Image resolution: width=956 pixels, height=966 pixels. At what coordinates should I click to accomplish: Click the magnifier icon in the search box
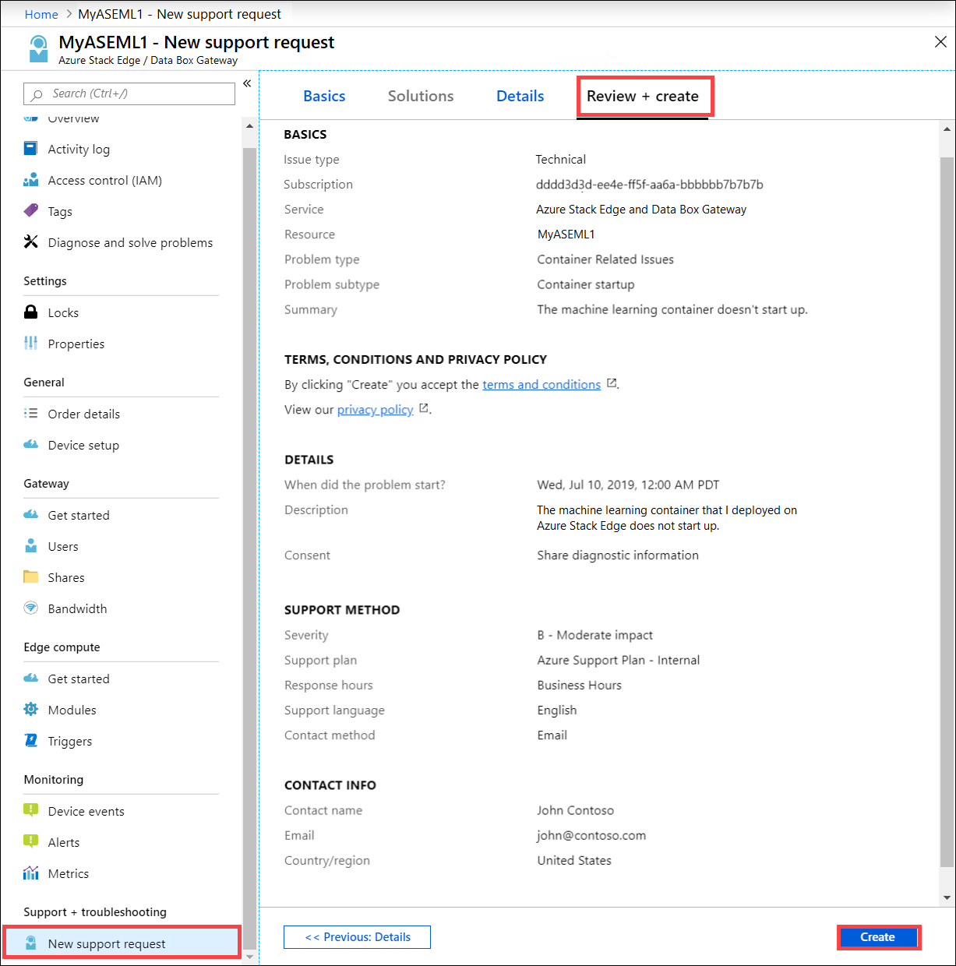[37, 94]
